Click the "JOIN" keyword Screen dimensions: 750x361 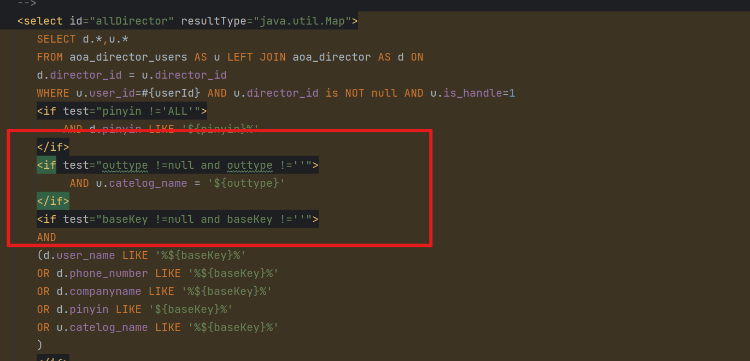click(273, 57)
